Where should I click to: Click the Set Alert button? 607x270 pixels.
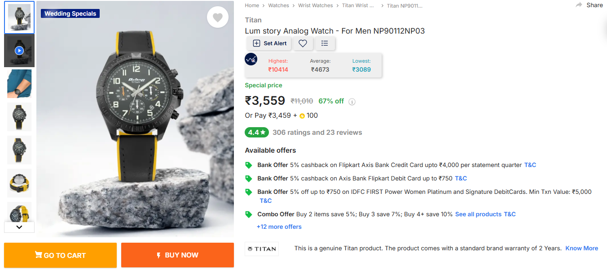coord(269,43)
